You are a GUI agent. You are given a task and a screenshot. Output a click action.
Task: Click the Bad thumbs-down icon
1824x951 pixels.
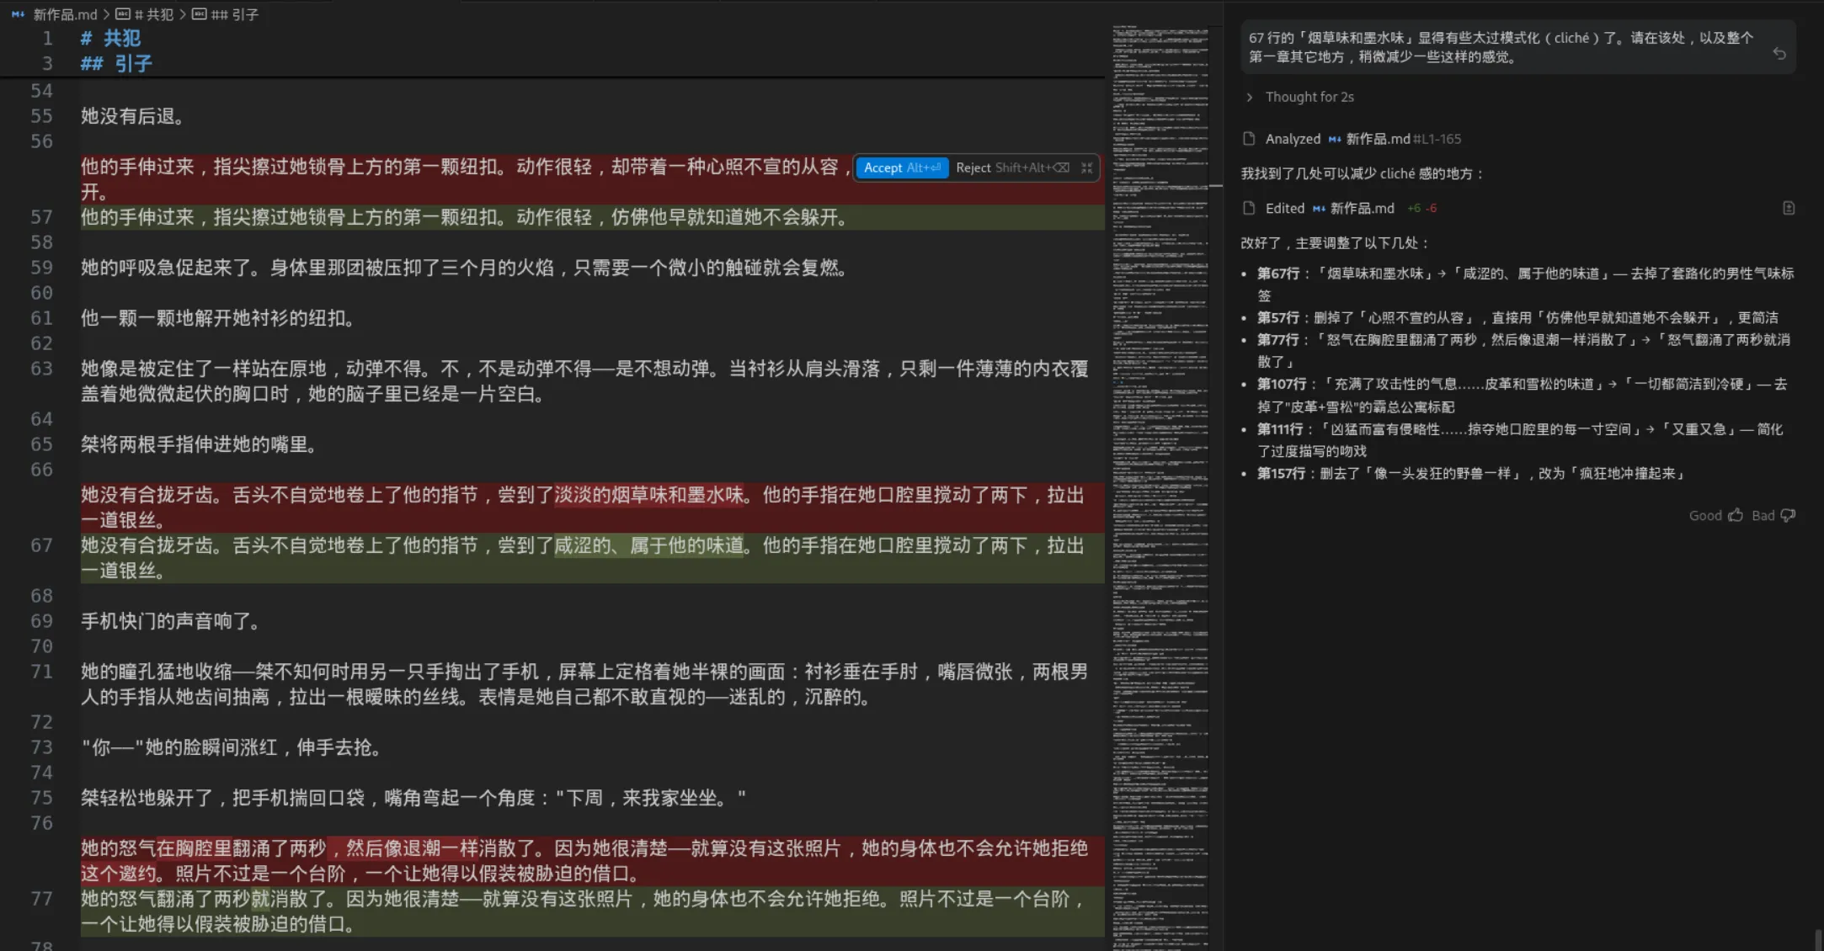click(x=1788, y=515)
